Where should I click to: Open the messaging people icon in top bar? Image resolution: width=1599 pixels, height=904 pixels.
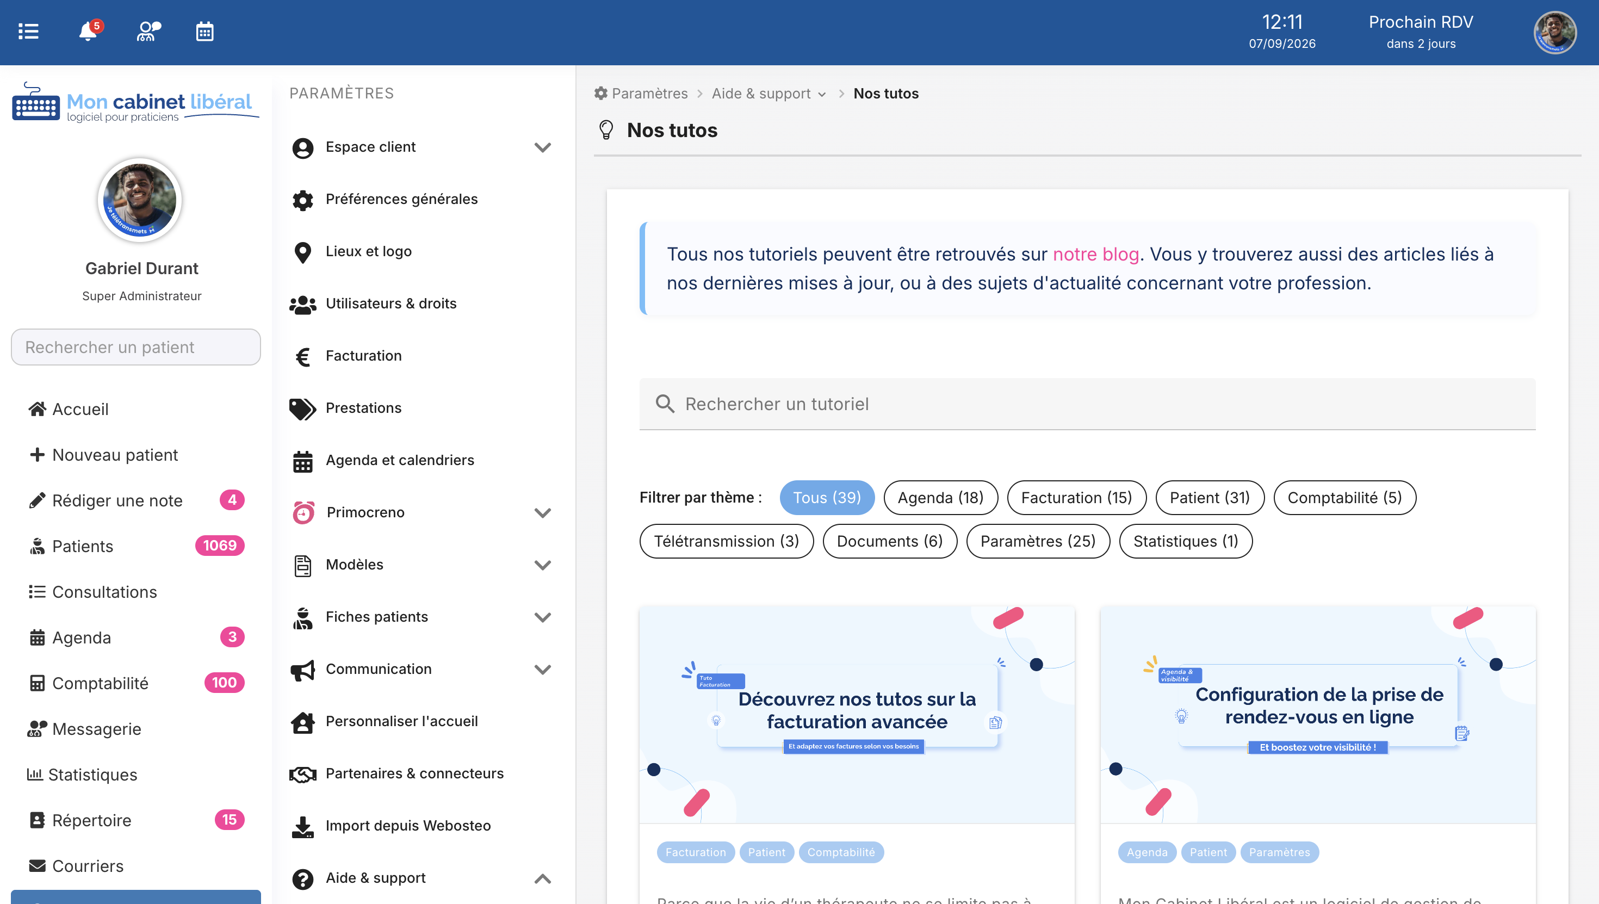[148, 31]
